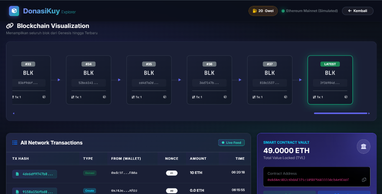Viewport: 382px width, 194px height.
Task: Click the Donasi type tag
Action: click(90, 173)
